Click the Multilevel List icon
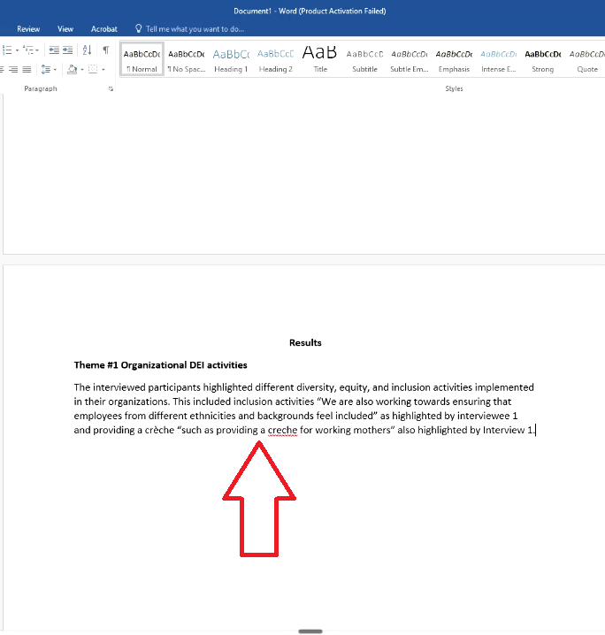Image resolution: width=605 pixels, height=635 pixels. click(28, 50)
